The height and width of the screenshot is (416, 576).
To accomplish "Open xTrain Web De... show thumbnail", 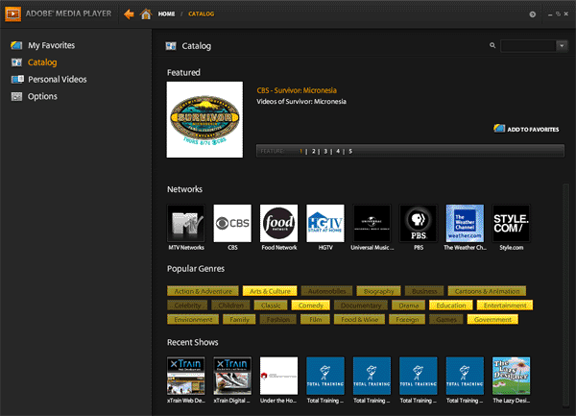I will click(186, 376).
